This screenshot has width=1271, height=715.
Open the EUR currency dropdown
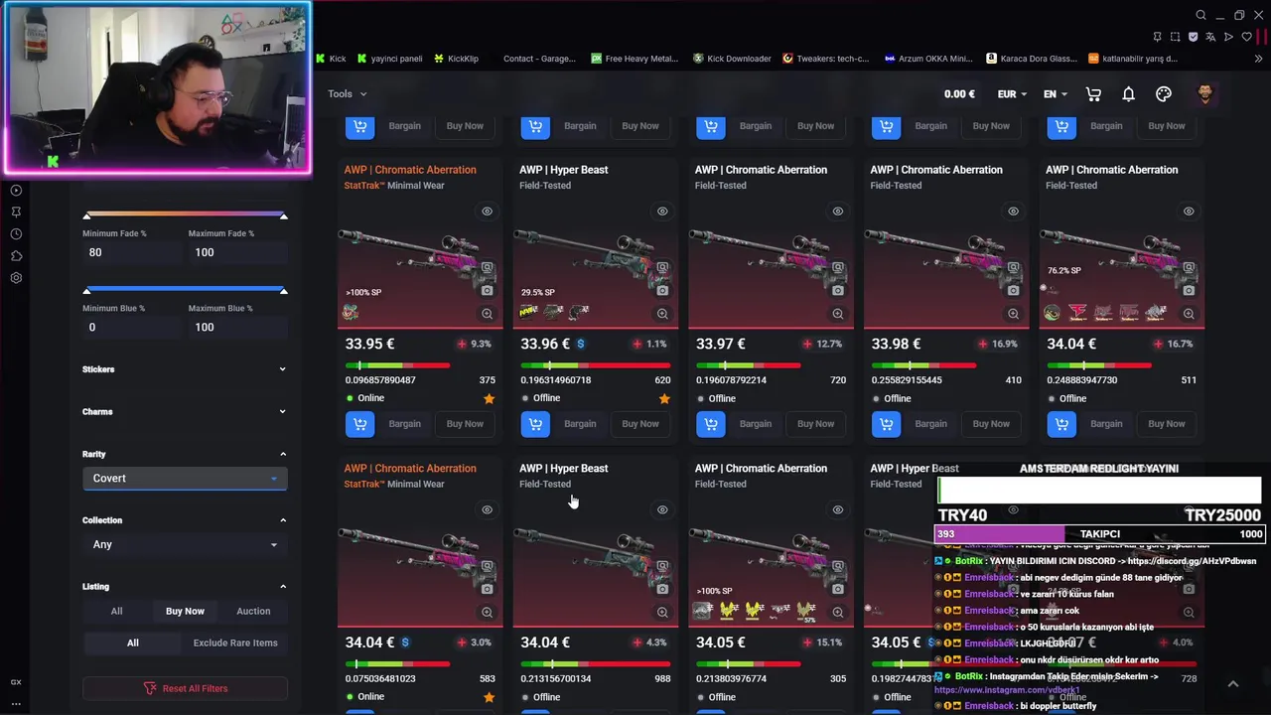pos(1013,94)
